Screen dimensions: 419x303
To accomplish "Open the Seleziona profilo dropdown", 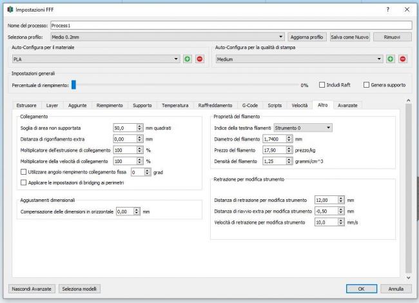I will [x=168, y=37].
